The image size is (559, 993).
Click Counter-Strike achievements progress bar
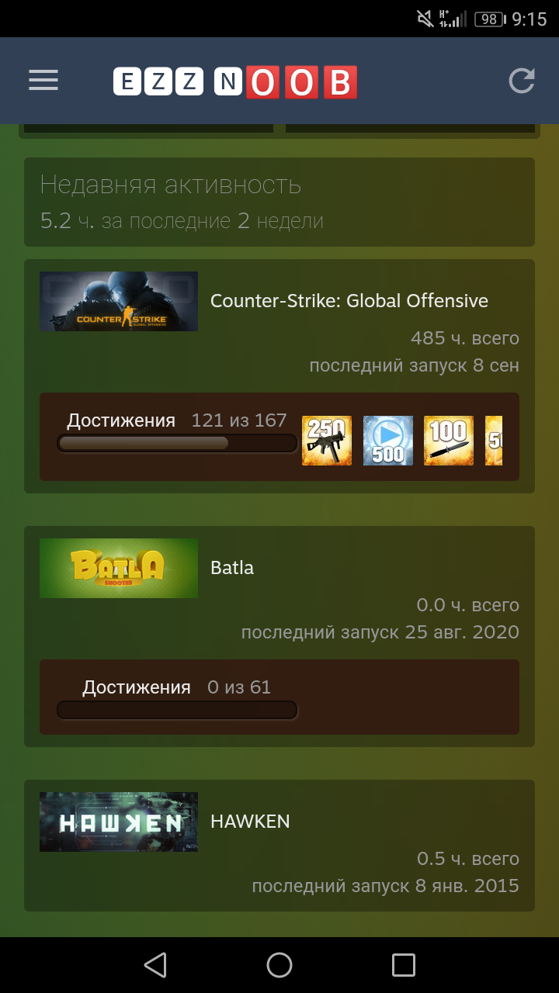177,443
